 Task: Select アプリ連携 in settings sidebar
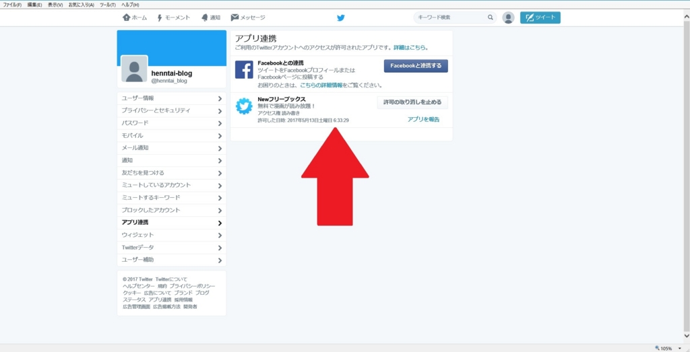(x=172, y=223)
